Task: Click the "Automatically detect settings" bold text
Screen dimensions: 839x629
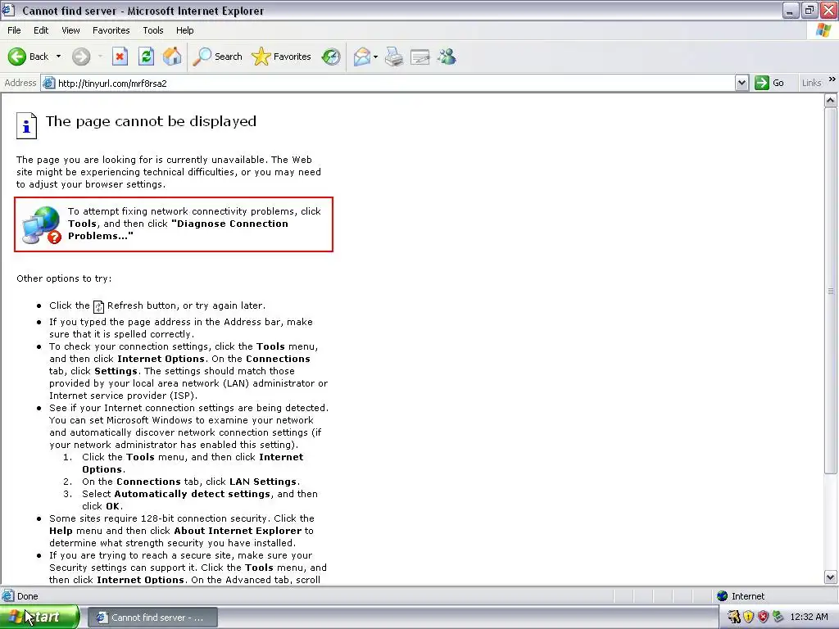Action: click(192, 494)
